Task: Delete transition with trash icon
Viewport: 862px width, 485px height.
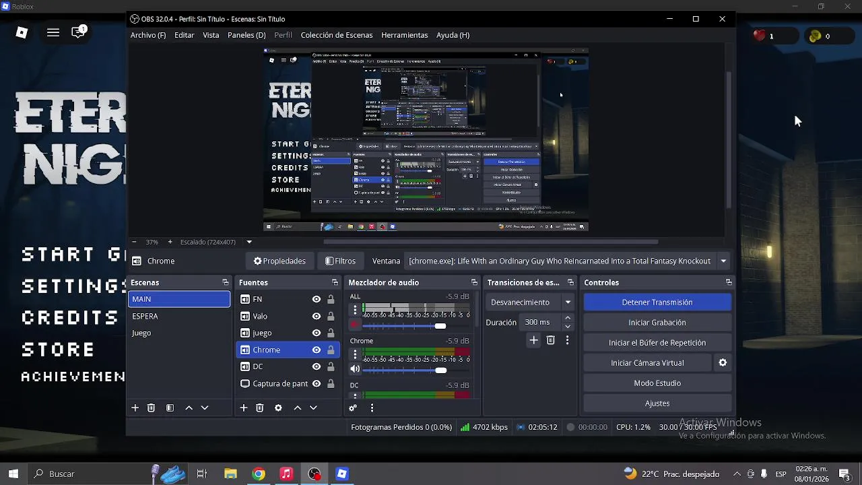Action: click(550, 340)
